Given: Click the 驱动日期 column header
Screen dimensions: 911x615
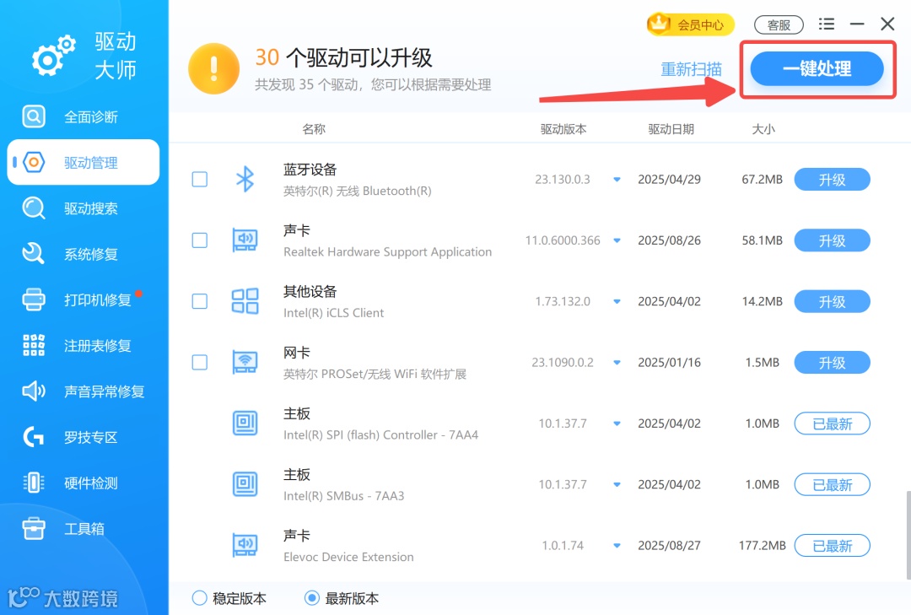Looking at the screenshot, I should pos(671,129).
